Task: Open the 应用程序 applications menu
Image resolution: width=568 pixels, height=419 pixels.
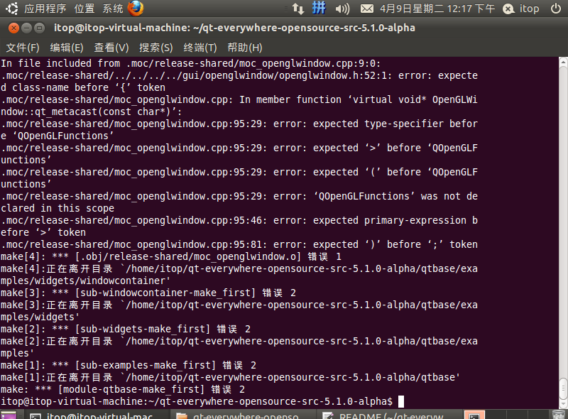Action: [x=45, y=9]
